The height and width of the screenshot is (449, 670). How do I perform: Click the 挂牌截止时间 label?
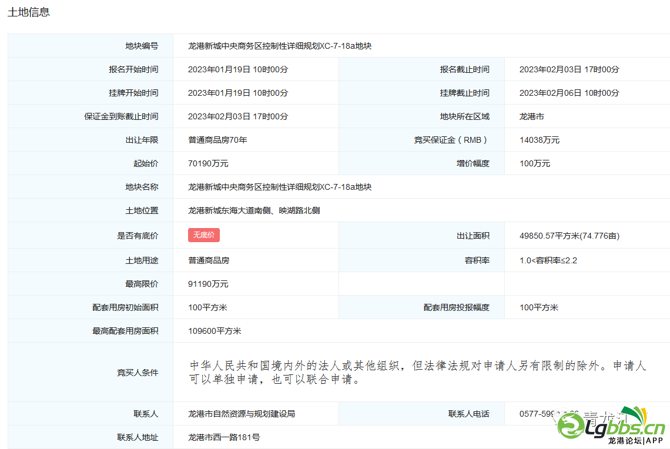coord(465,93)
